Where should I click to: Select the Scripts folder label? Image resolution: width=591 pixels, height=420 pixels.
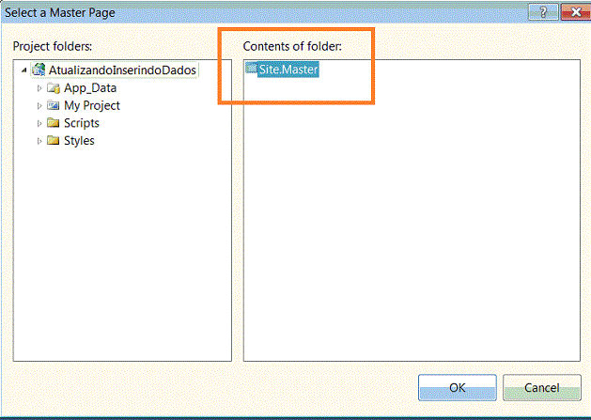click(x=82, y=123)
